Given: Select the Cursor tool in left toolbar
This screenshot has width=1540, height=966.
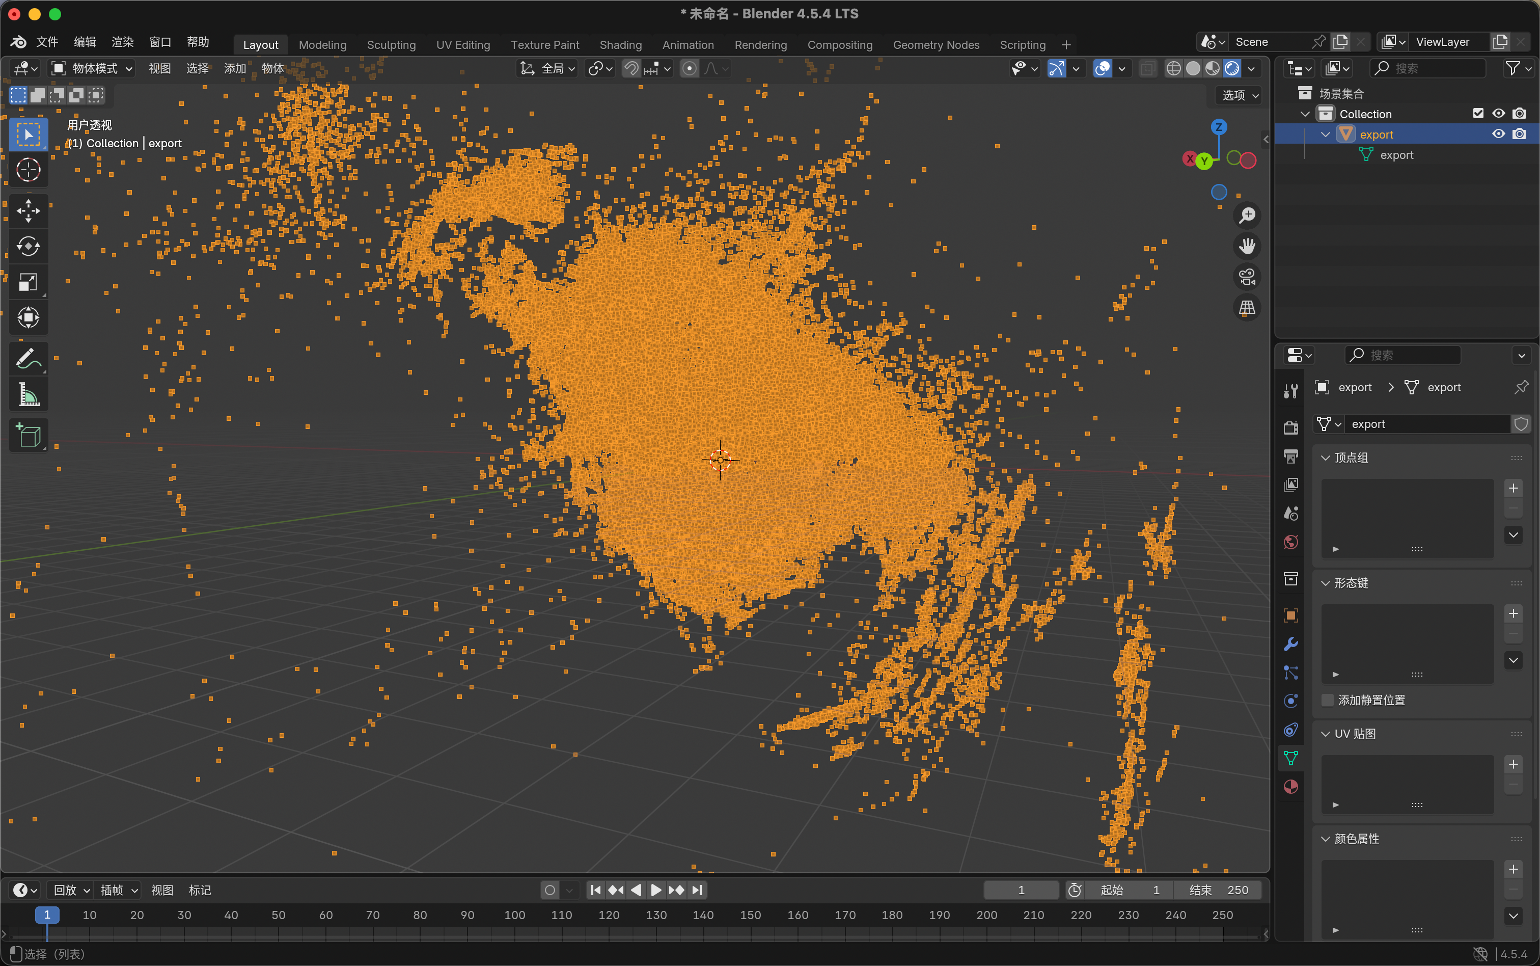Looking at the screenshot, I should 28,170.
